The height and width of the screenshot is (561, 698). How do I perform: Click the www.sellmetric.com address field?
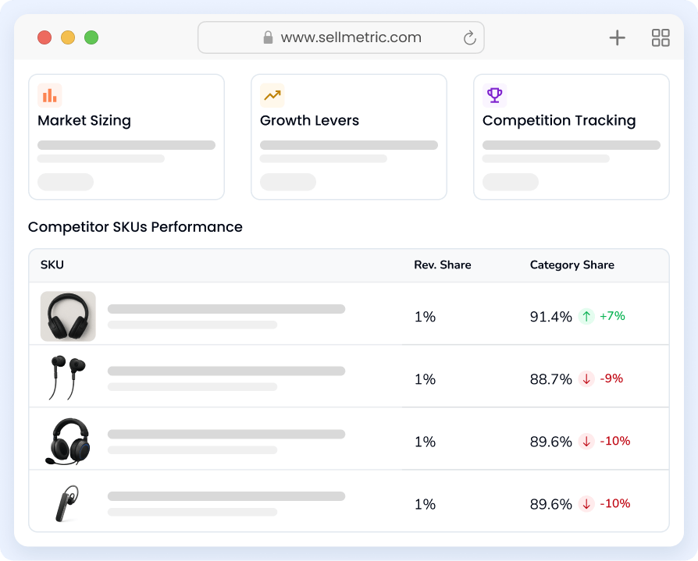click(351, 37)
